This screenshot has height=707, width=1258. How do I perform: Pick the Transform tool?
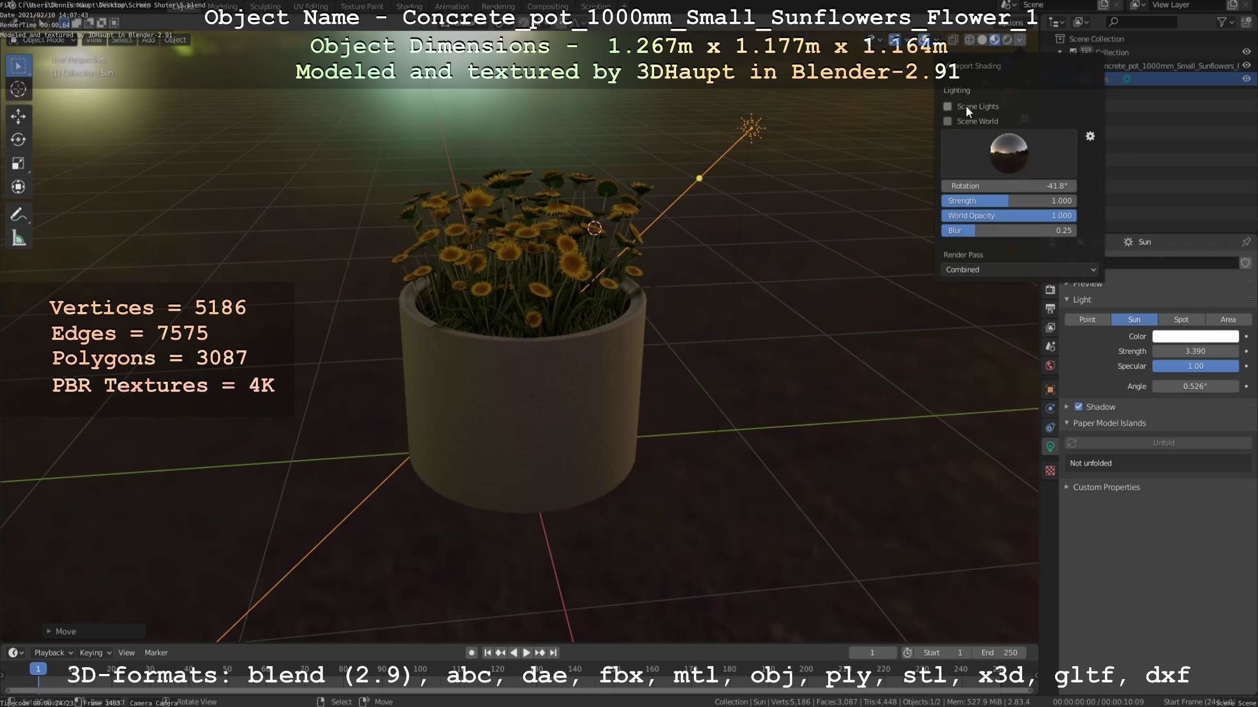18,187
